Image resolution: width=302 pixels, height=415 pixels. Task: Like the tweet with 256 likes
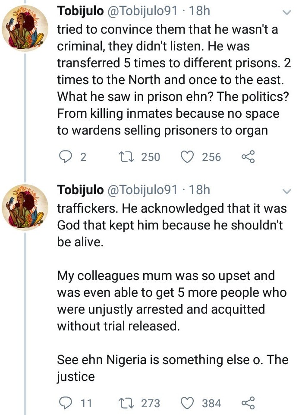[x=187, y=157]
